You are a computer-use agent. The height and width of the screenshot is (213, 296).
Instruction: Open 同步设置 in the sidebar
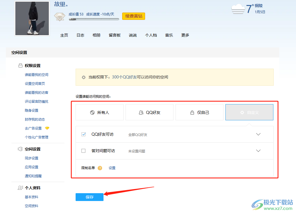tap(32, 158)
